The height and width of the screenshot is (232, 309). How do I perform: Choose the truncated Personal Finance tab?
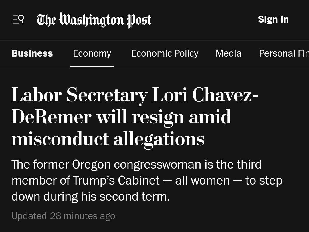tap(284, 53)
